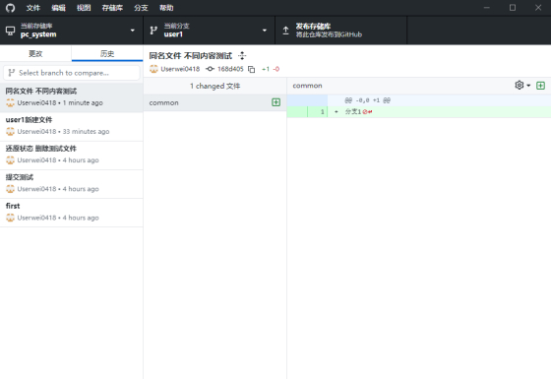Click avatar beside 33 minutes ago commit

pyautogui.click(x=10, y=132)
